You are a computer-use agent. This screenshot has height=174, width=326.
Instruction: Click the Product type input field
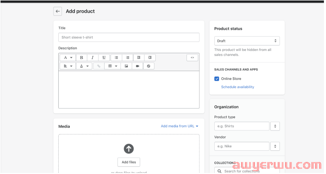(242, 126)
